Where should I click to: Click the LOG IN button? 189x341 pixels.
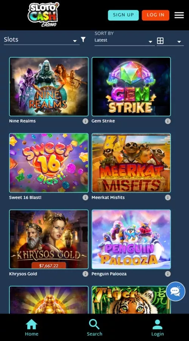point(156,15)
